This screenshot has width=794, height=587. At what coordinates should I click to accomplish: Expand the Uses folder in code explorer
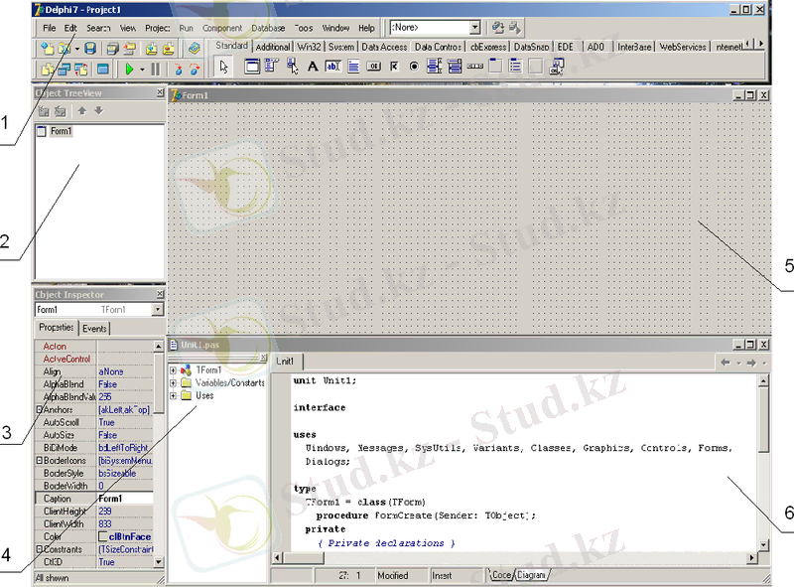[174, 395]
